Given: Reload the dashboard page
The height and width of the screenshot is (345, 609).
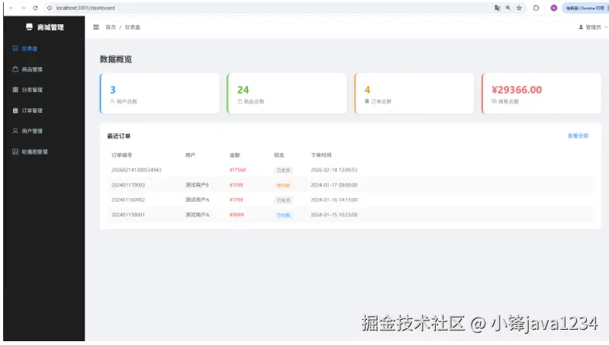Looking at the screenshot, I should (35, 8).
